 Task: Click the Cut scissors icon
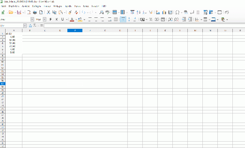(x=48, y=13)
